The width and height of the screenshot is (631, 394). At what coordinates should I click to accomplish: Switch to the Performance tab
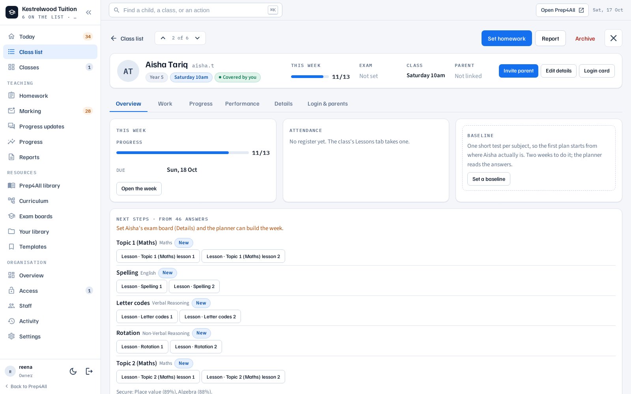(x=242, y=104)
